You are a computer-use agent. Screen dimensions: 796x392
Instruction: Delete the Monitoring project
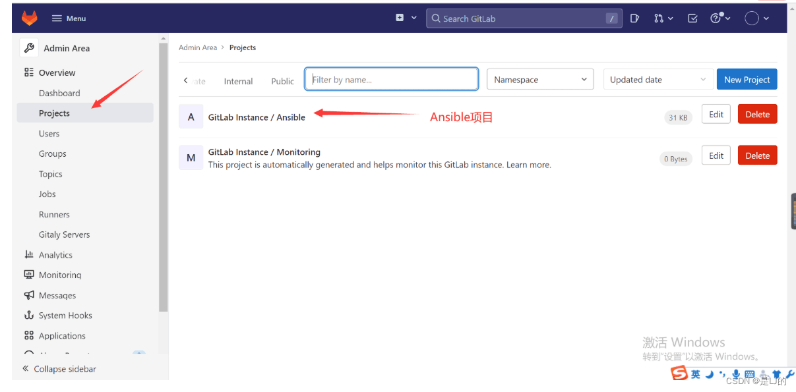click(758, 155)
